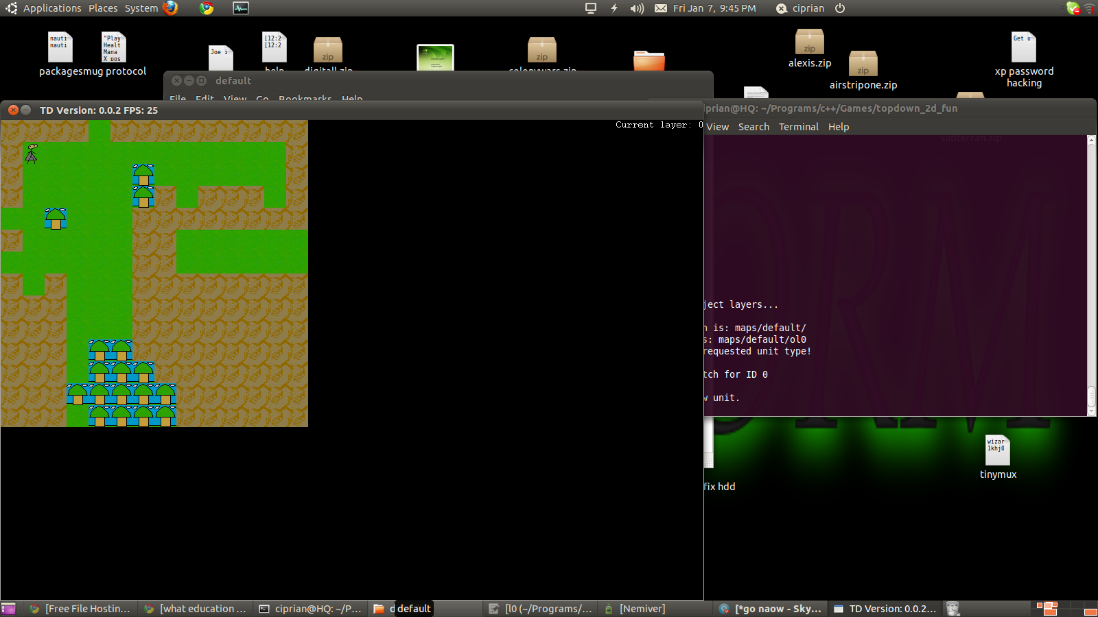Open the Applications menu
1098x617 pixels.
click(52, 8)
